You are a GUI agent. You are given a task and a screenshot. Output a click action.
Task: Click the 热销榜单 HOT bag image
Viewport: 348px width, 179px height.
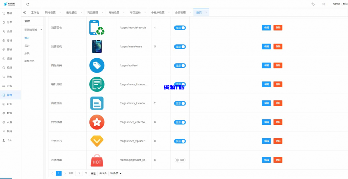[97, 160]
